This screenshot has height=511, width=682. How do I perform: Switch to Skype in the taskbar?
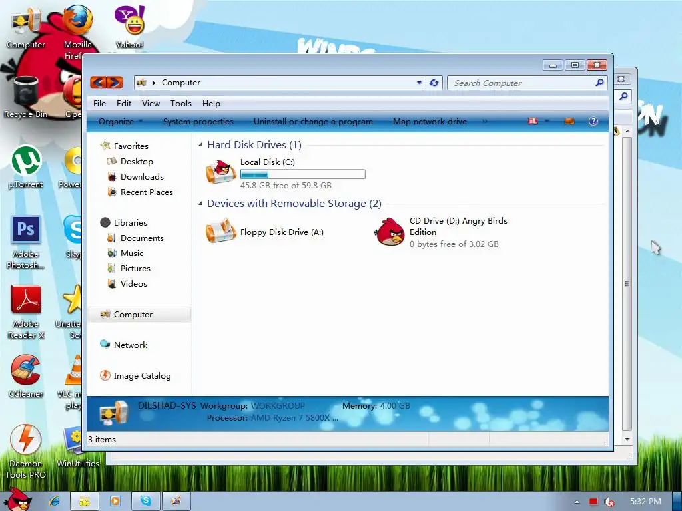coord(146,501)
